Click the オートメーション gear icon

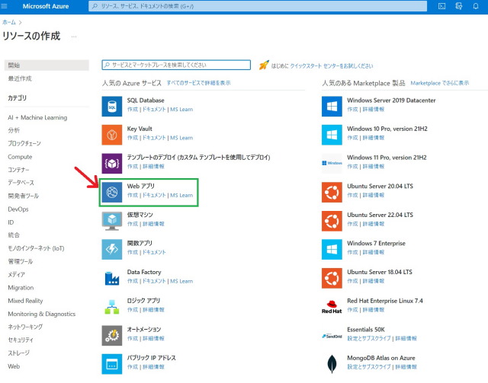(112, 336)
